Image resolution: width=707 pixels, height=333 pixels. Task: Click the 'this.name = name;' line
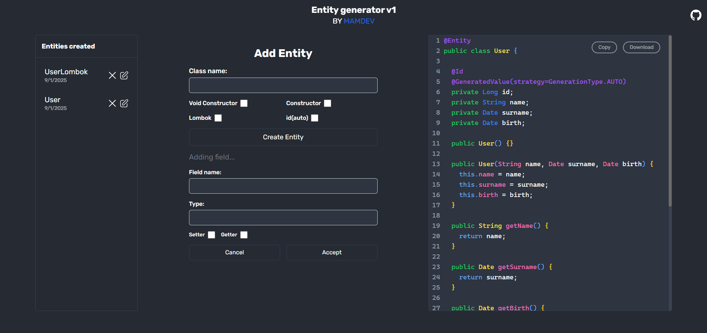pos(492,174)
